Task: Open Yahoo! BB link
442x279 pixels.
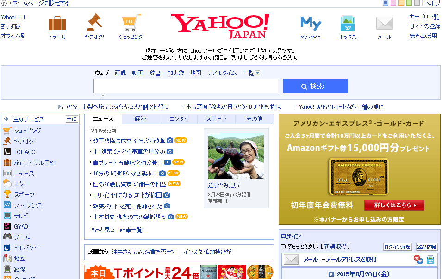Action: [12, 17]
